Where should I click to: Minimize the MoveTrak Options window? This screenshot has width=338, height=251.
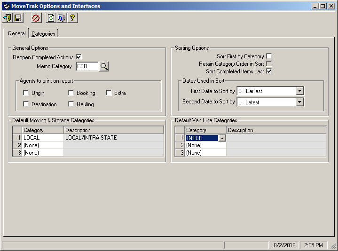tap(315, 6)
